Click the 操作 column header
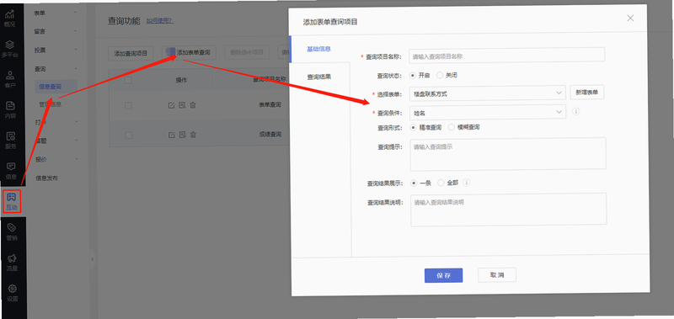The width and height of the screenshot is (674, 319). [x=181, y=80]
